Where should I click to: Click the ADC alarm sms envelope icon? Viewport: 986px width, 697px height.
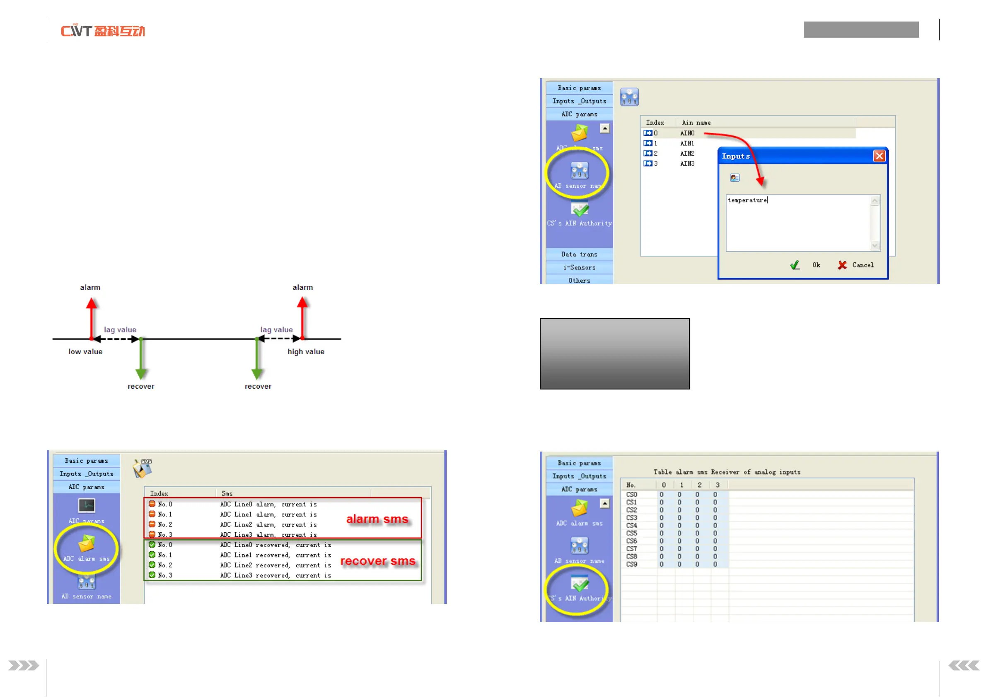[x=86, y=544]
